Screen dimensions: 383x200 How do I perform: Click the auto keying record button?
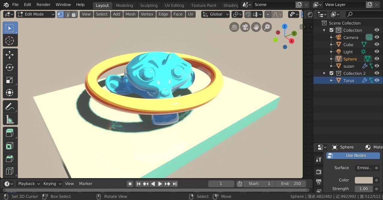point(130,184)
